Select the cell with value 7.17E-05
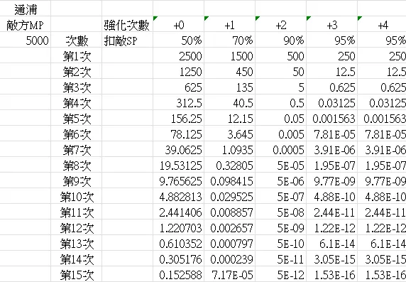 pos(230,274)
